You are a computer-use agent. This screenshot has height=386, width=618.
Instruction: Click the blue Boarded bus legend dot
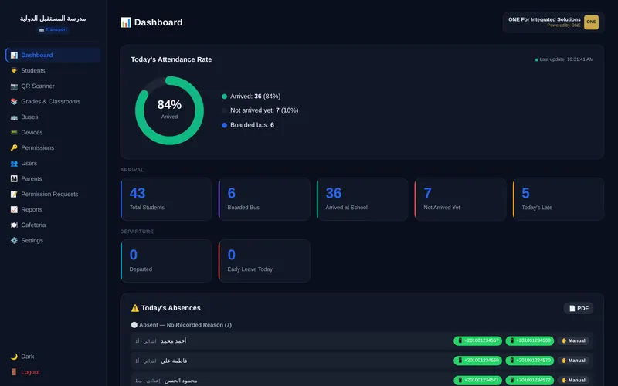coord(224,125)
